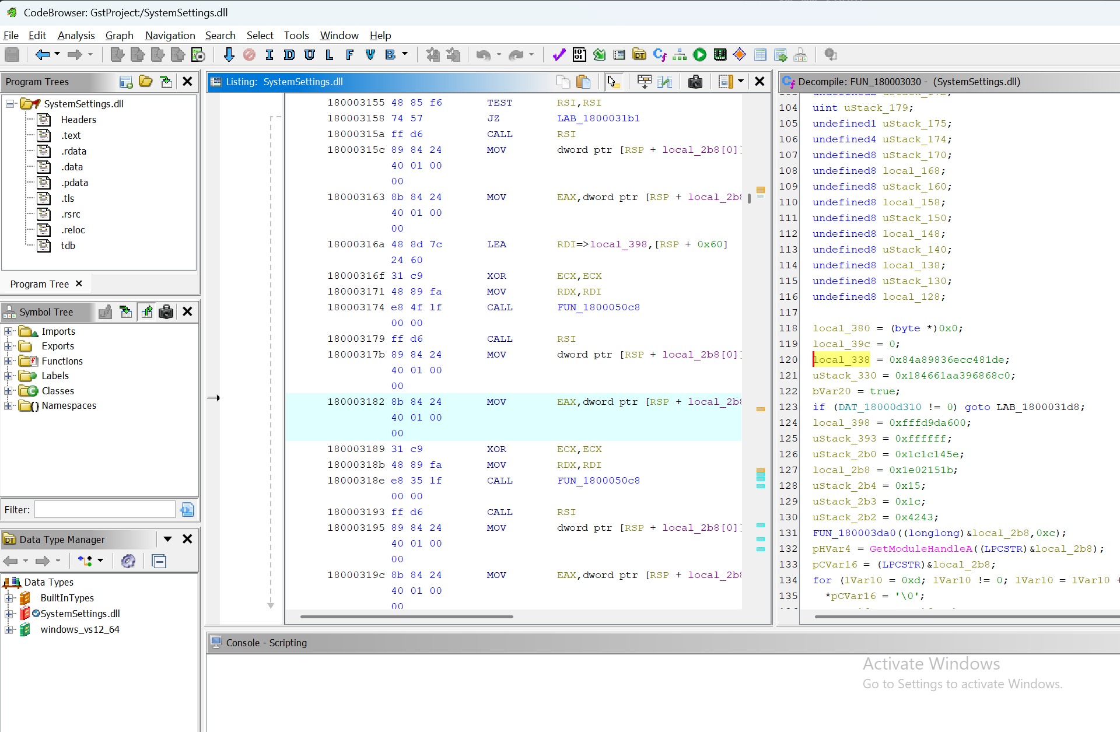Toggle the Listing mouse hover mode icon
This screenshot has height=732, width=1120.
(x=613, y=82)
